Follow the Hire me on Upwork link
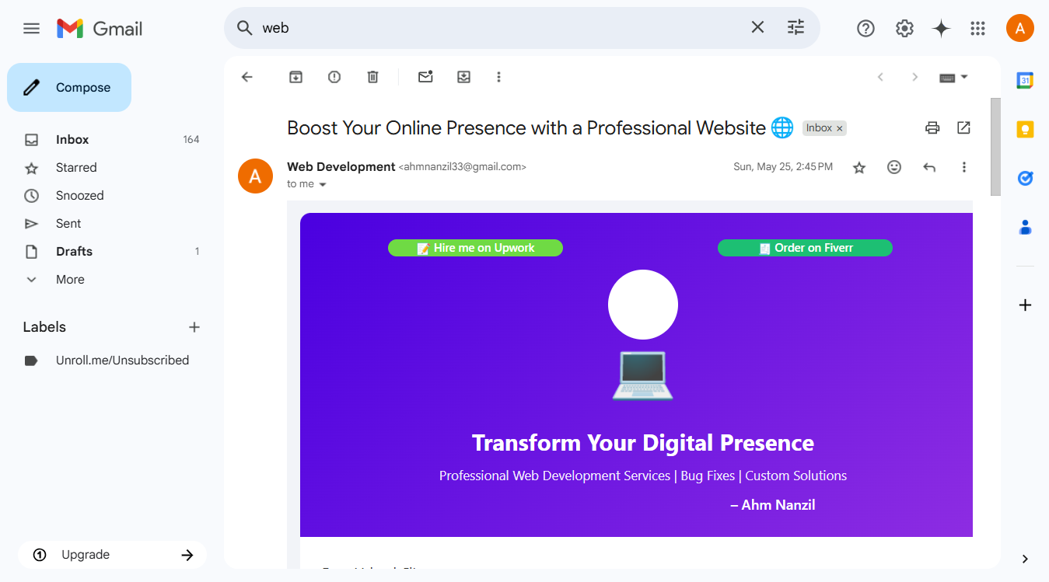This screenshot has width=1049, height=582. (475, 248)
